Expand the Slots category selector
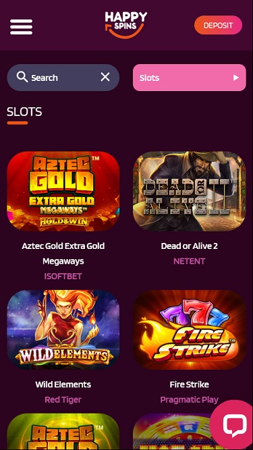This screenshot has height=450, width=253. point(190,78)
